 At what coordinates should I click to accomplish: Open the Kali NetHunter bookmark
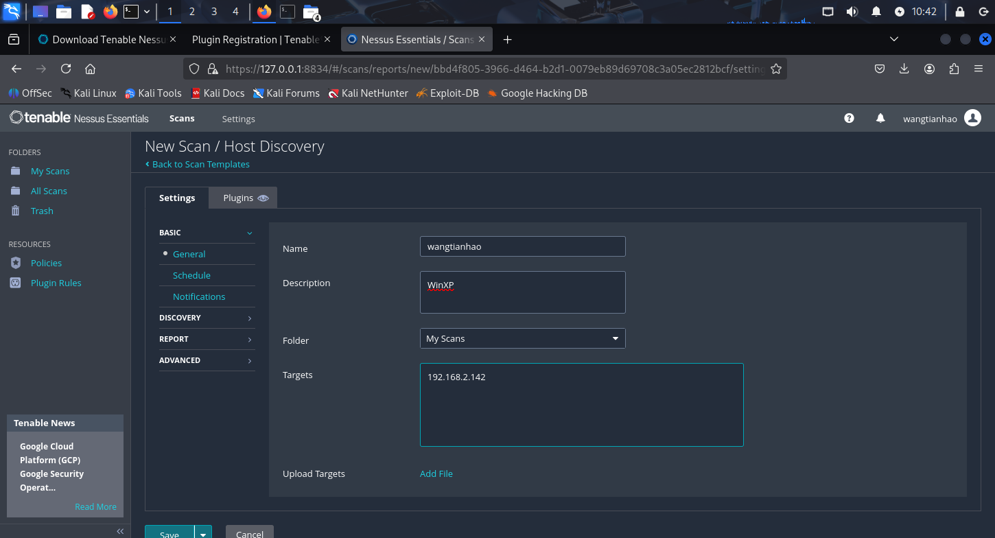click(x=368, y=93)
